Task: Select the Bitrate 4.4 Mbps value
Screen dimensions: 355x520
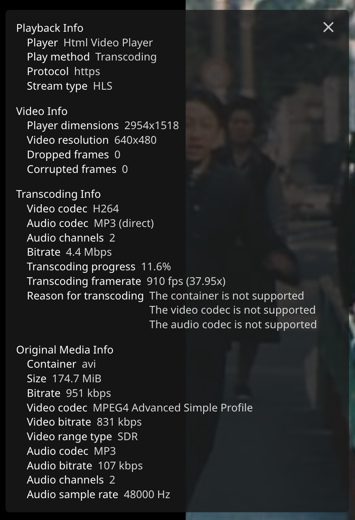Action: tap(89, 252)
